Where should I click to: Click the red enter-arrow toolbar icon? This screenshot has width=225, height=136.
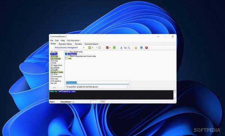click(x=107, y=48)
